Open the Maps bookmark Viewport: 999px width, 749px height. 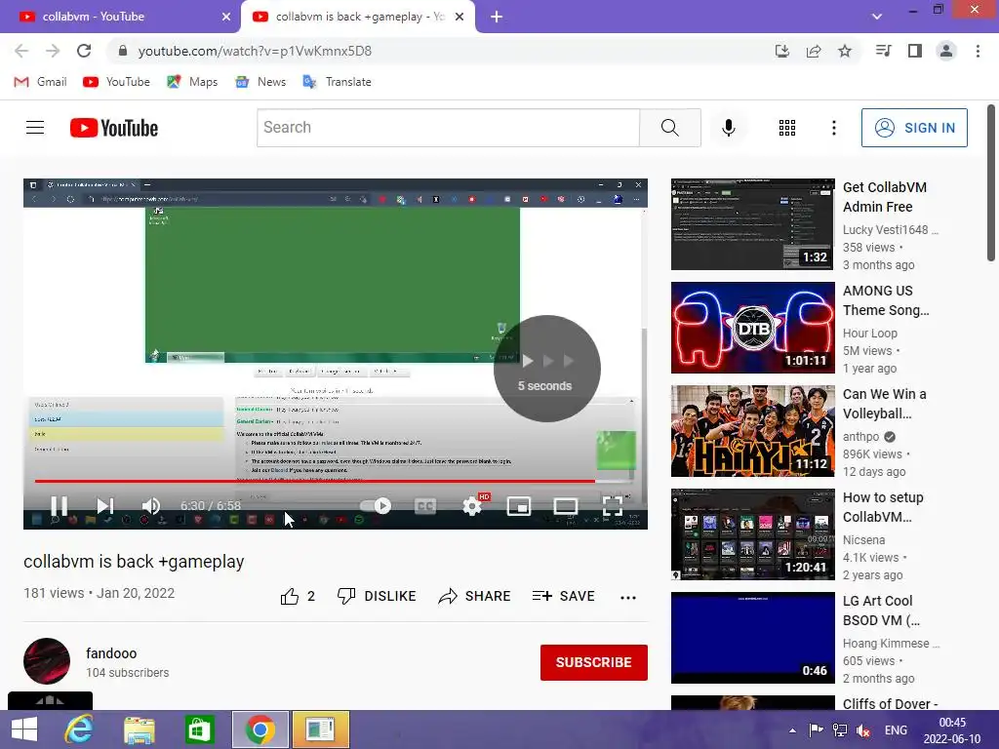click(192, 82)
